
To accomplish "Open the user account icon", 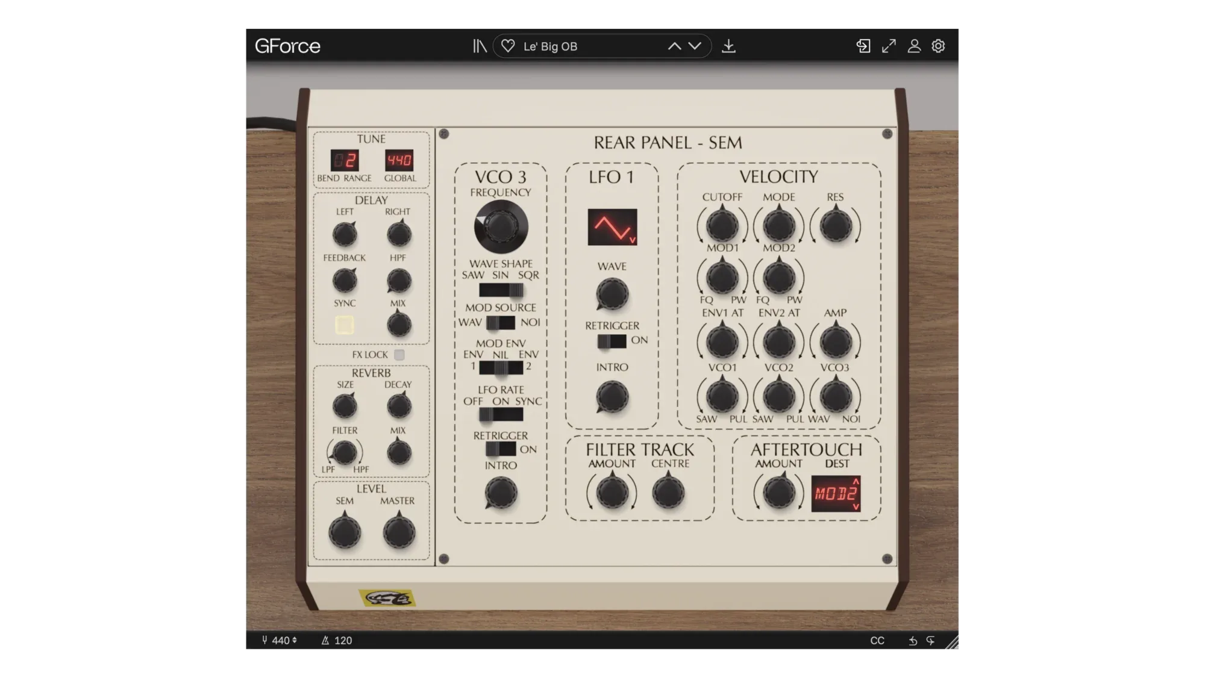I will [x=914, y=46].
